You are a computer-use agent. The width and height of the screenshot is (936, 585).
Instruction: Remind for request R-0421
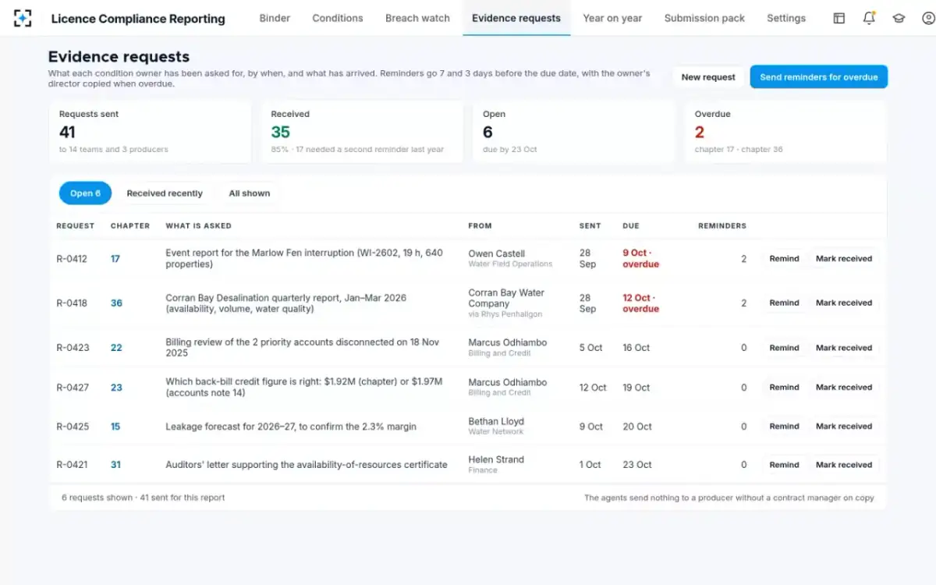coord(784,465)
